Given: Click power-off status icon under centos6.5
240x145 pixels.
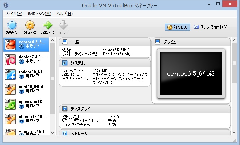Looking at the screenshot, I should [22, 46].
